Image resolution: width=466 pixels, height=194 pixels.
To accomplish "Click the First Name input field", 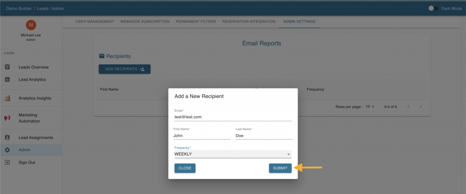I will point(202,136).
